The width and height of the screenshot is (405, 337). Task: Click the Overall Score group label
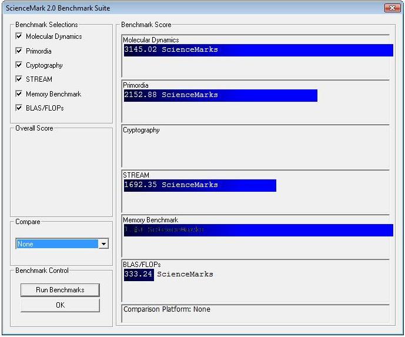pyautogui.click(x=34, y=128)
